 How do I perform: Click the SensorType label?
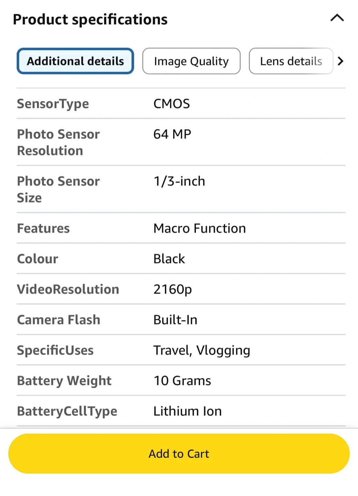tap(53, 104)
